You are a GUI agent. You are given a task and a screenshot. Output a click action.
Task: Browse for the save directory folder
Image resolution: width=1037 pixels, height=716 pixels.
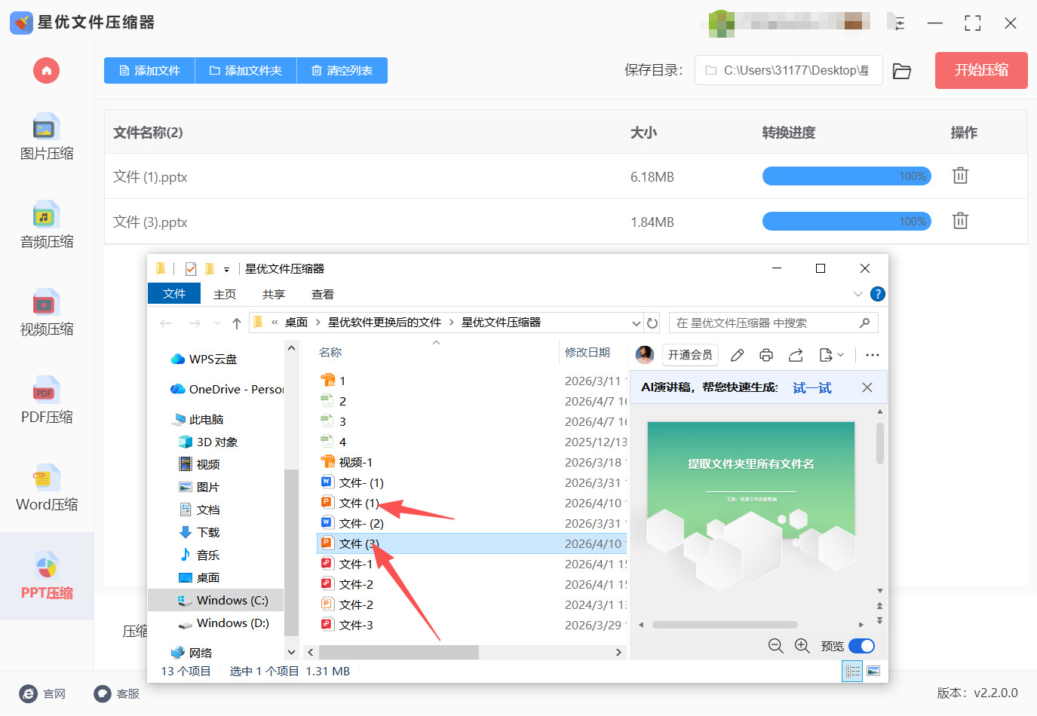click(x=902, y=71)
